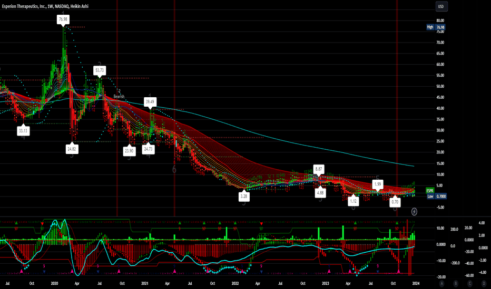
Task: Click the 80.00 price axis tick
Action: point(440,20)
